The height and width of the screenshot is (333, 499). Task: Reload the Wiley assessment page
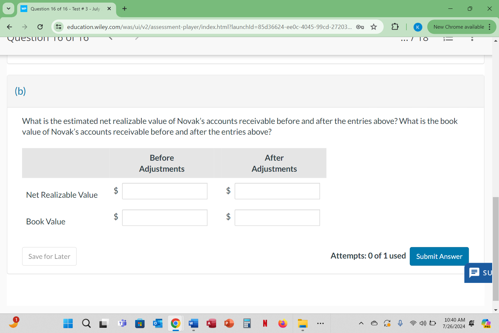(x=40, y=27)
